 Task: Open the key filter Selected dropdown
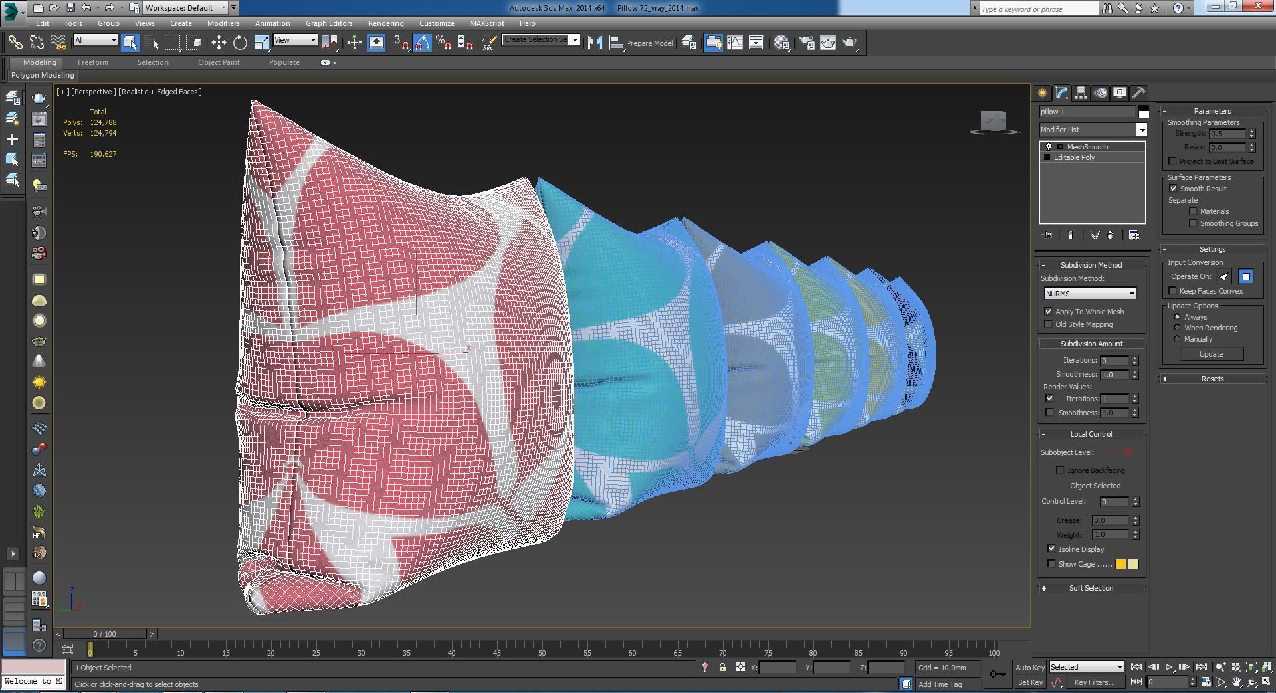point(1087,667)
